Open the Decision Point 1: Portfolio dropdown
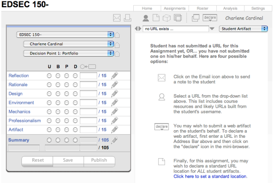The image size is (275, 183). tap(69, 53)
